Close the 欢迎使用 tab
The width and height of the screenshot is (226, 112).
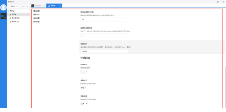pos(44,6)
